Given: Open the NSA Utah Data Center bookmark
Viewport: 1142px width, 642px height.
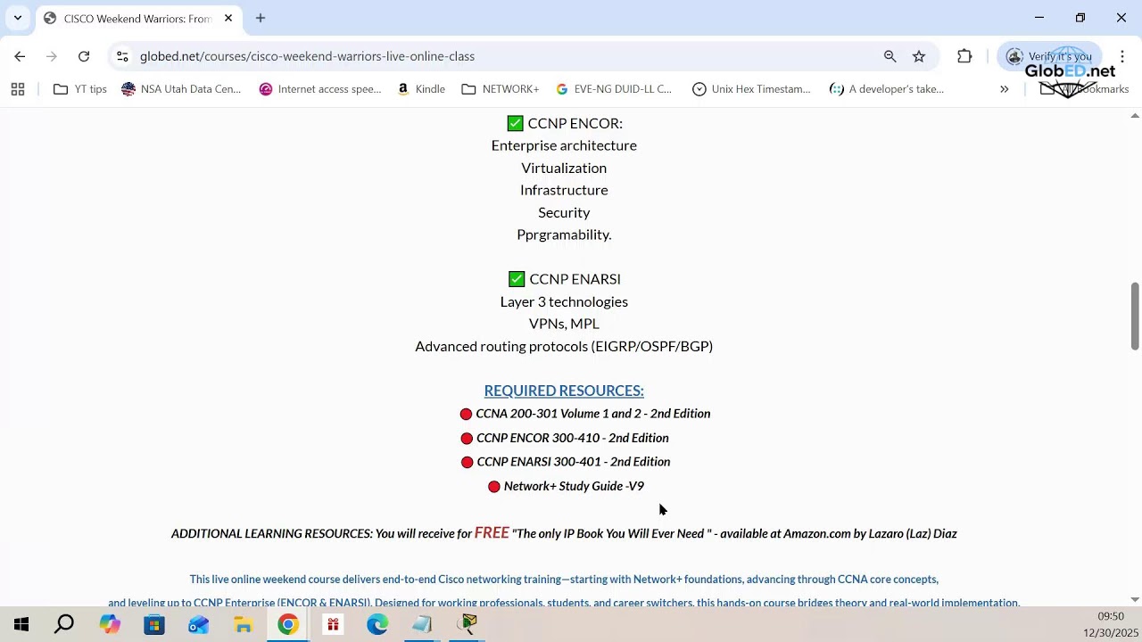Looking at the screenshot, I should 181,89.
